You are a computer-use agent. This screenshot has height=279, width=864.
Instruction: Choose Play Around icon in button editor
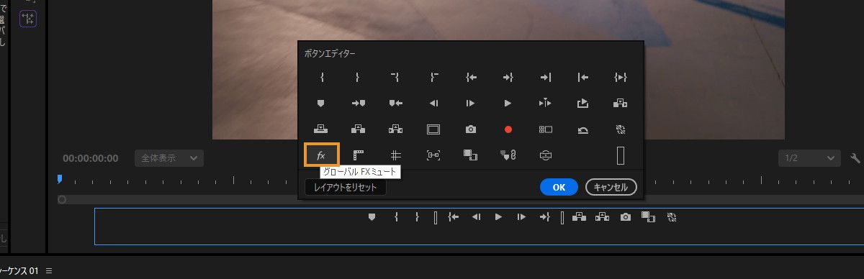point(545,103)
